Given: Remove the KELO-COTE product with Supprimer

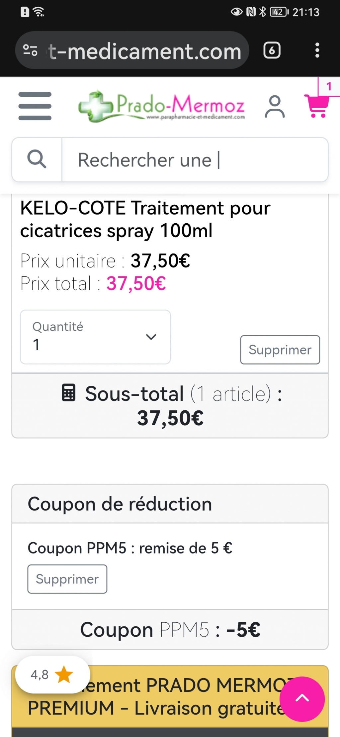Looking at the screenshot, I should tap(280, 350).
